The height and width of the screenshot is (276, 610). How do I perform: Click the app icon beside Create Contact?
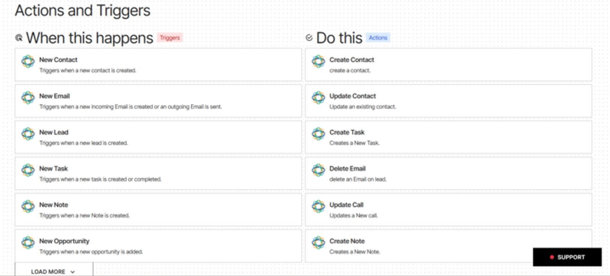click(318, 61)
